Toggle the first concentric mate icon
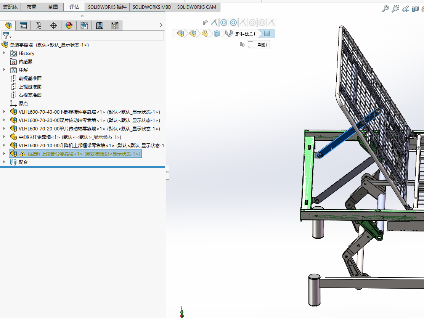424x318 pixels. 223,22
